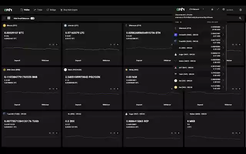Click the 0.8 ZRX balance text

(70, 121)
